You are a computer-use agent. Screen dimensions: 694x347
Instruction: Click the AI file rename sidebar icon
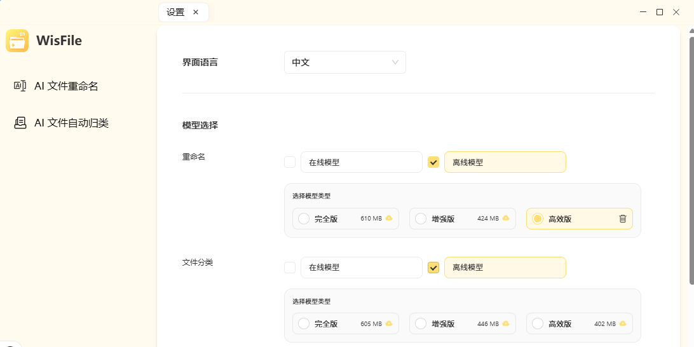[x=20, y=86]
